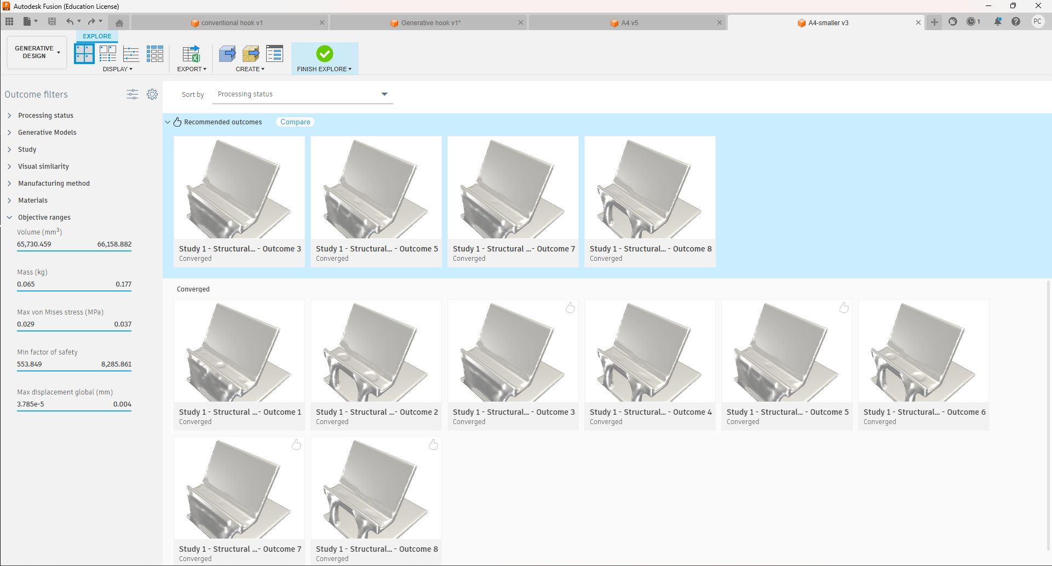Select the table view display icon
This screenshot has width=1052, height=566.
coord(155,54)
